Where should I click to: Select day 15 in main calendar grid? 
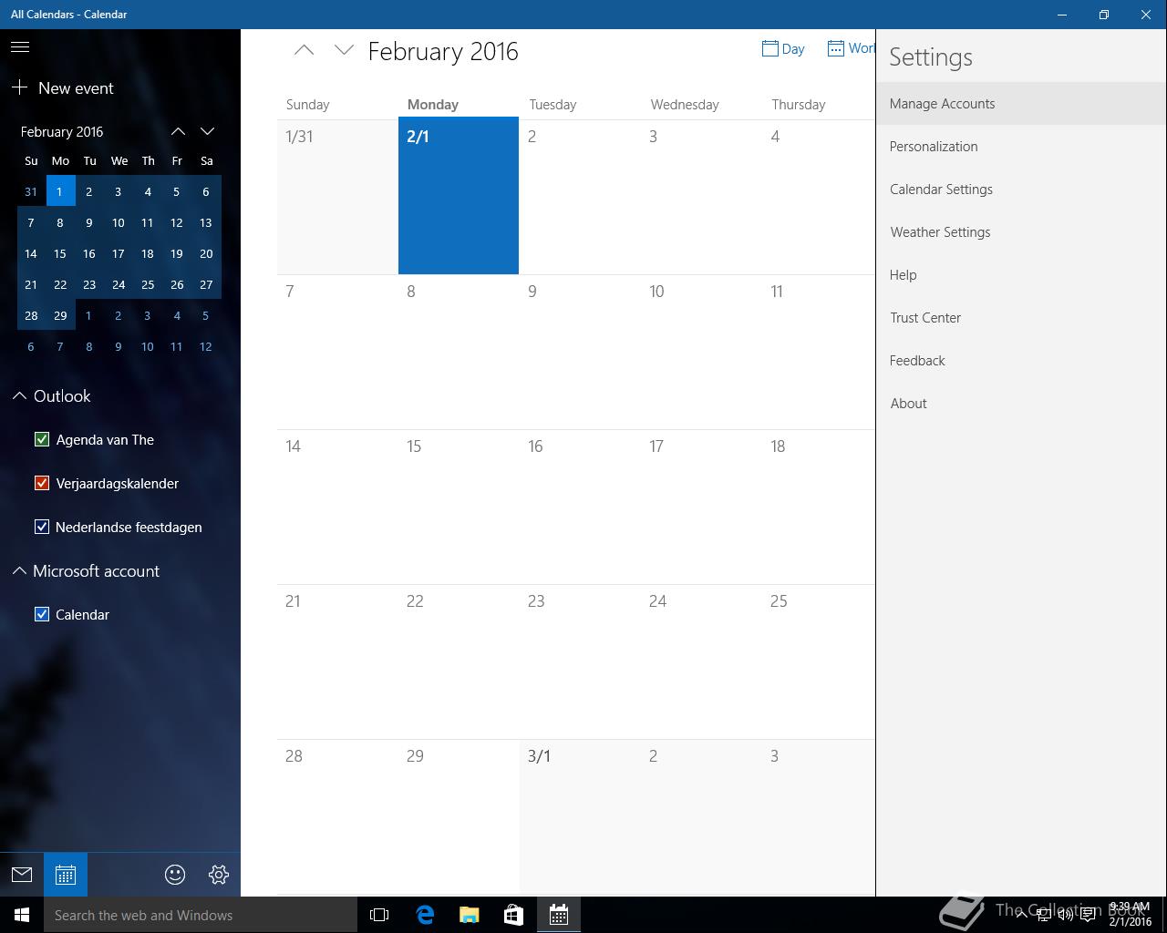click(x=459, y=507)
